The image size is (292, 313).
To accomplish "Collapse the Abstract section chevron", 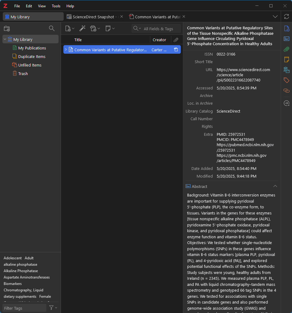I will pos(275,186).
